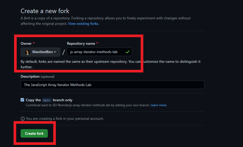The height and width of the screenshot is (147, 243).
Task: Follow the Learn more link
Action: pos(159,105)
